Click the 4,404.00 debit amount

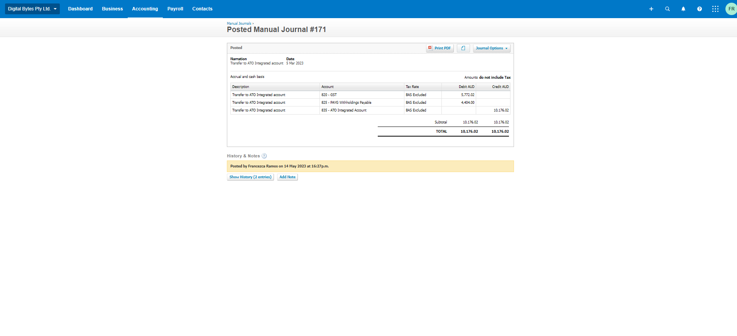pyautogui.click(x=468, y=103)
